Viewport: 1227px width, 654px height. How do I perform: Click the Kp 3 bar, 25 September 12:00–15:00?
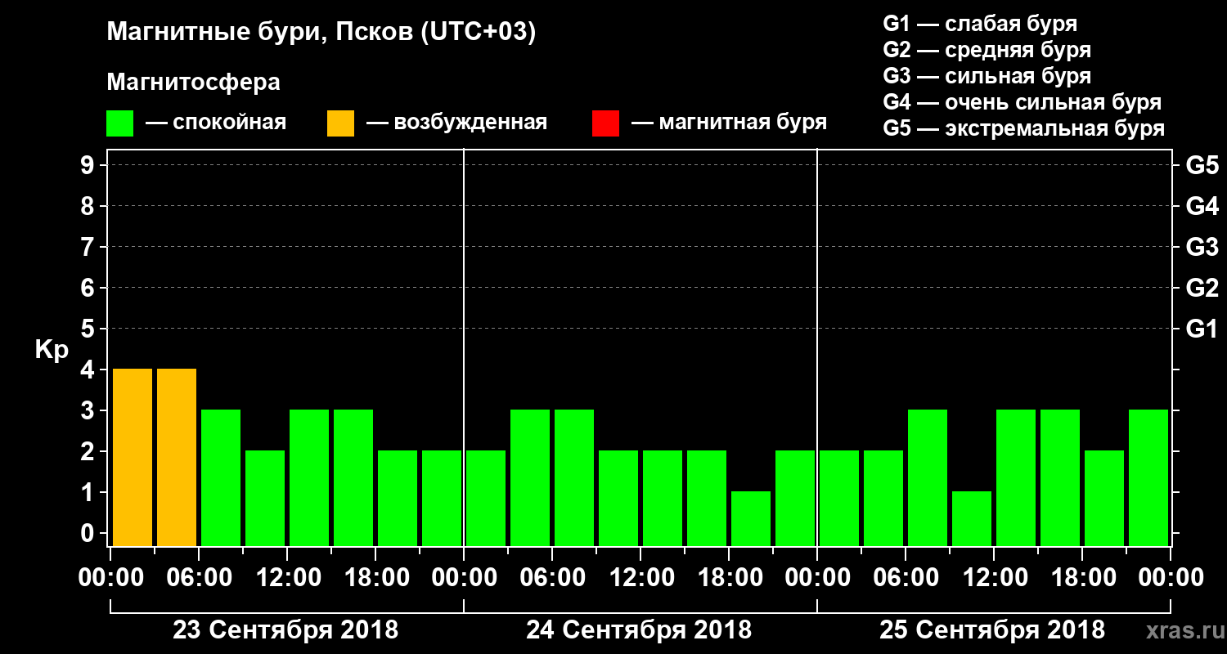(x=1016, y=477)
